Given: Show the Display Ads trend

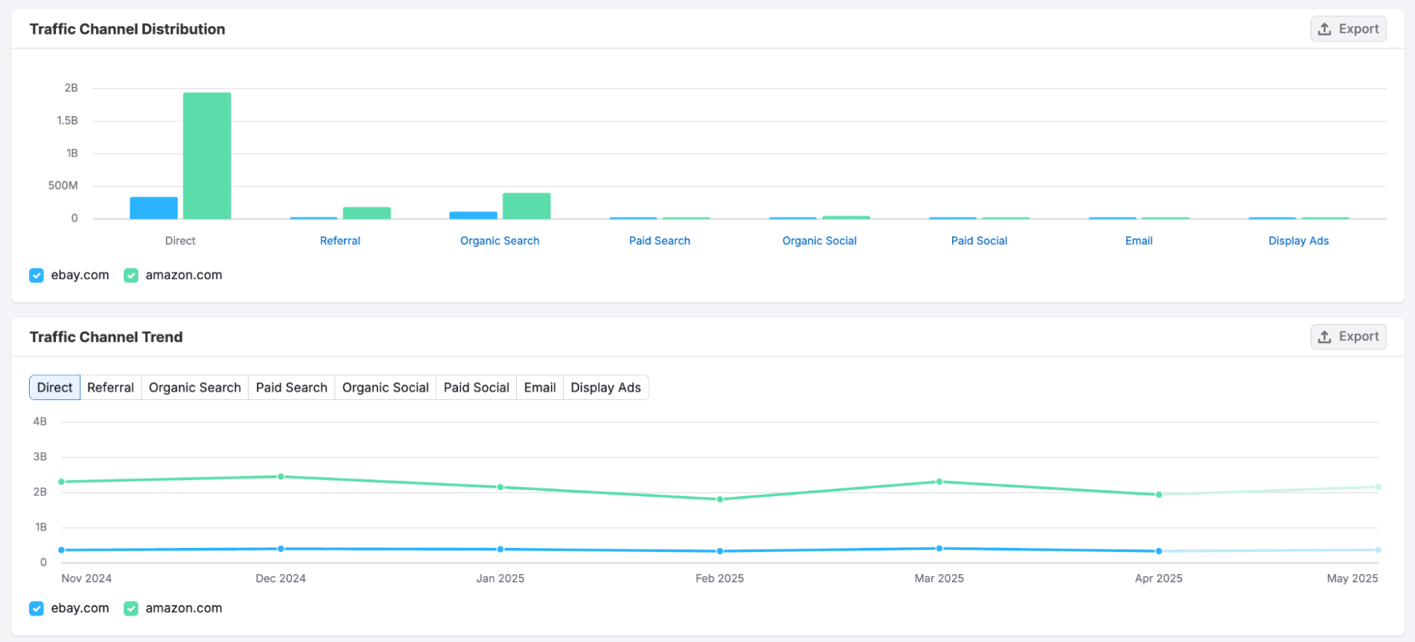Looking at the screenshot, I should [606, 387].
